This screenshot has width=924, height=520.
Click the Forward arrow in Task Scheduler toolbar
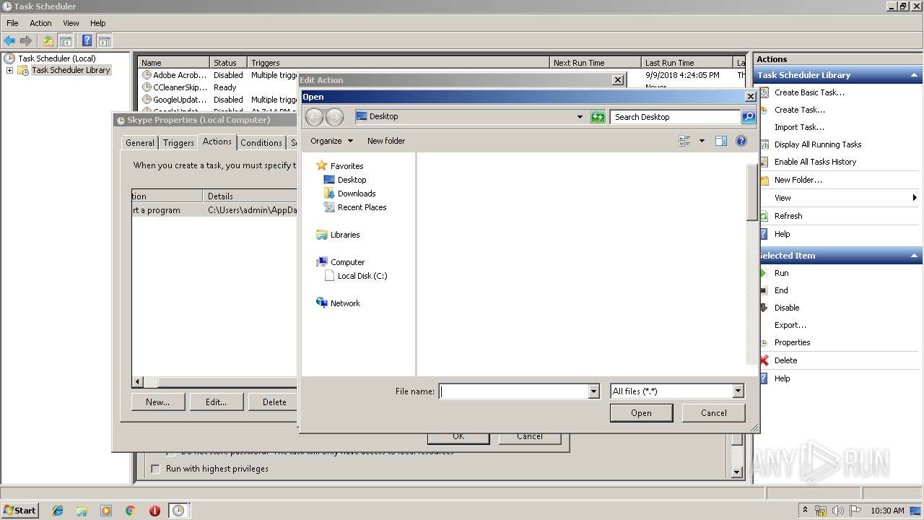[x=26, y=41]
